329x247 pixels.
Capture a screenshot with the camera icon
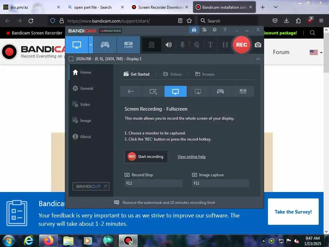coord(258,45)
